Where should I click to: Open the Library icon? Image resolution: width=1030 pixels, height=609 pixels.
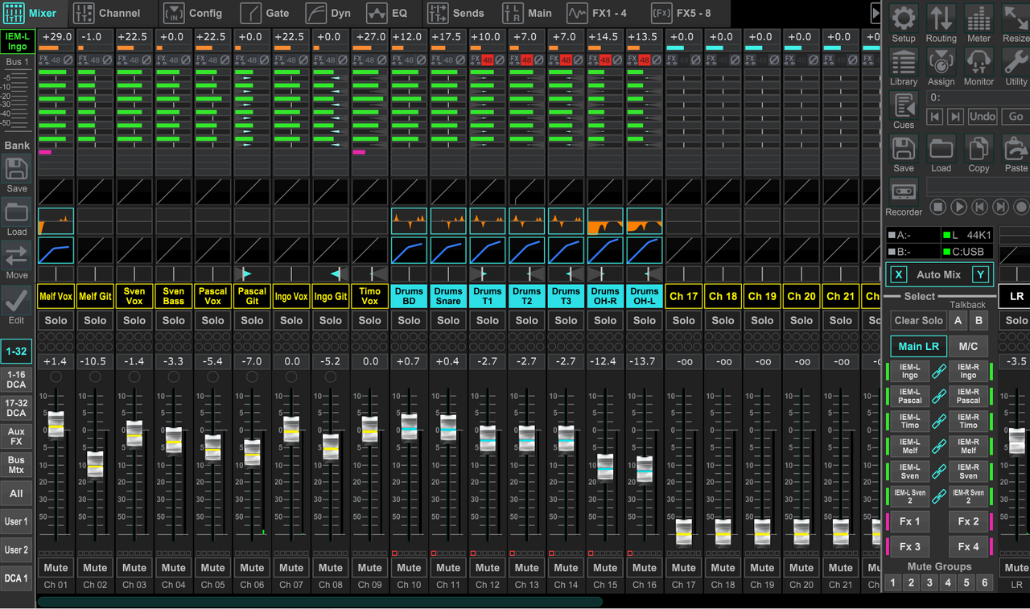coord(904,67)
